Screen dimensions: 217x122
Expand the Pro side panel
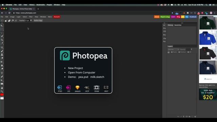click(x=164, y=28)
